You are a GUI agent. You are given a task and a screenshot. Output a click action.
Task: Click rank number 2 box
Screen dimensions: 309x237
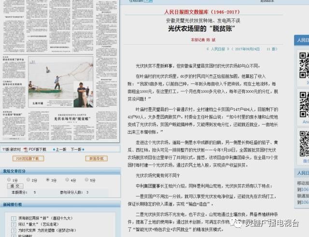pyautogui.click(x=14, y=224)
